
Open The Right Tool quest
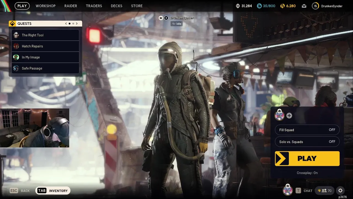pos(46,35)
